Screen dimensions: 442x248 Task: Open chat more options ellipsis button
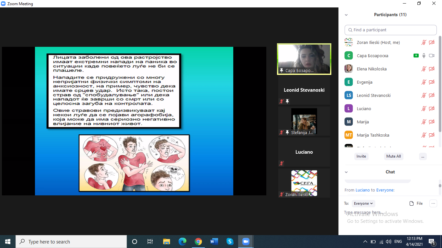[x=433, y=203]
